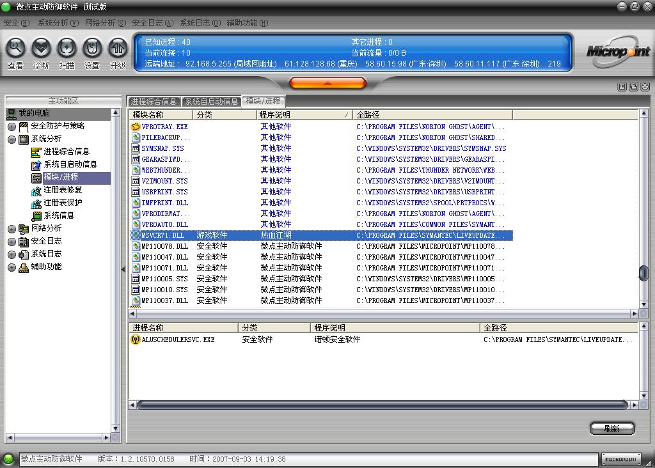Click the module list scroll-down arrow
The image size is (655, 468).
[x=643, y=305]
